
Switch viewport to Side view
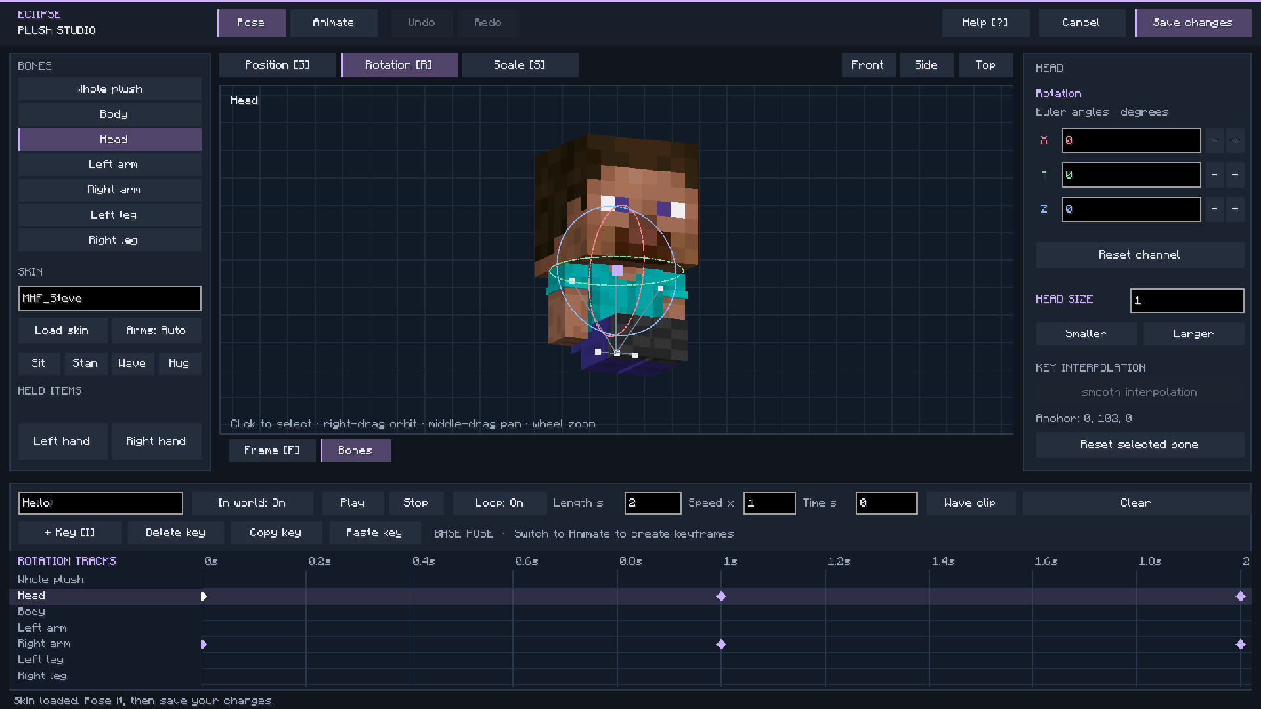[x=927, y=65]
